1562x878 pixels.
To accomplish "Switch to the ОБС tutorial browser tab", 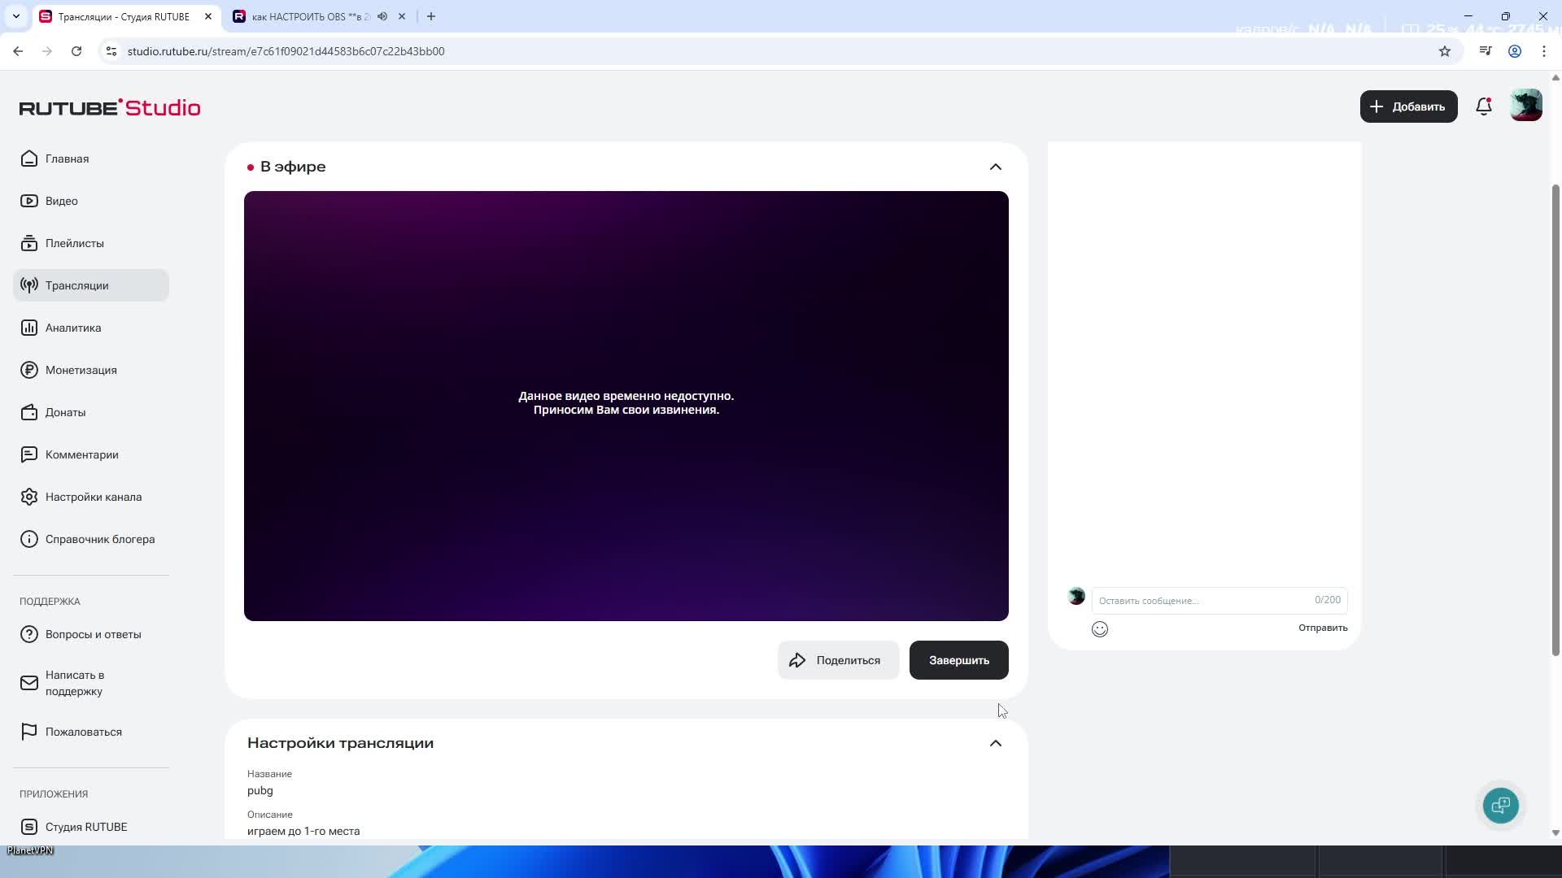I will (309, 16).
